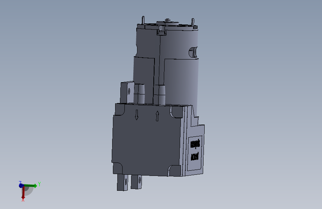The image size is (322, 209).
Task: Select the up arrow marking on pump body
Action: point(157,116)
